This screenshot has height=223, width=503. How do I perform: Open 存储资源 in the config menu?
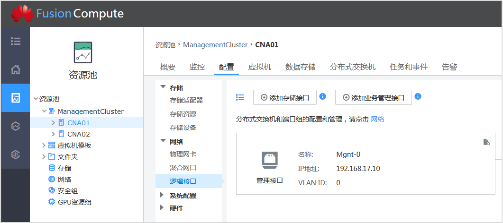183,114
